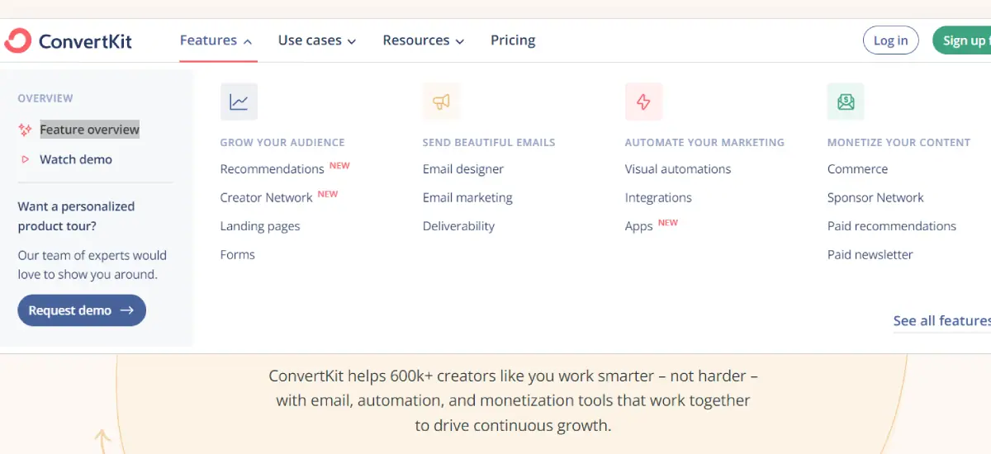This screenshot has height=454, width=991.
Task: Open the Apps link
Action: (x=639, y=226)
